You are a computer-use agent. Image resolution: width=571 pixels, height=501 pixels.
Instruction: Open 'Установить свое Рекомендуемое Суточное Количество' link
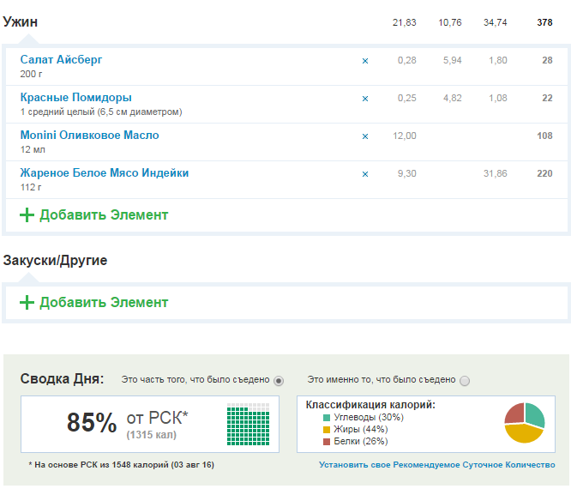click(436, 465)
